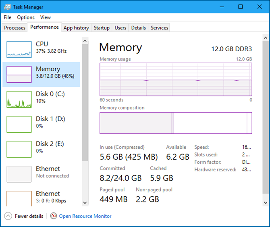
Task: Select Disk 2 (E:) graph icon
Action: click(x=19, y=149)
